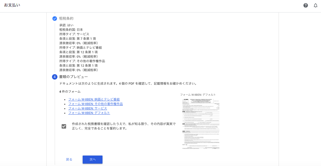
Task: Open the フォーム W-8BEN: その他の著作権作品 link
Action: [95, 104]
